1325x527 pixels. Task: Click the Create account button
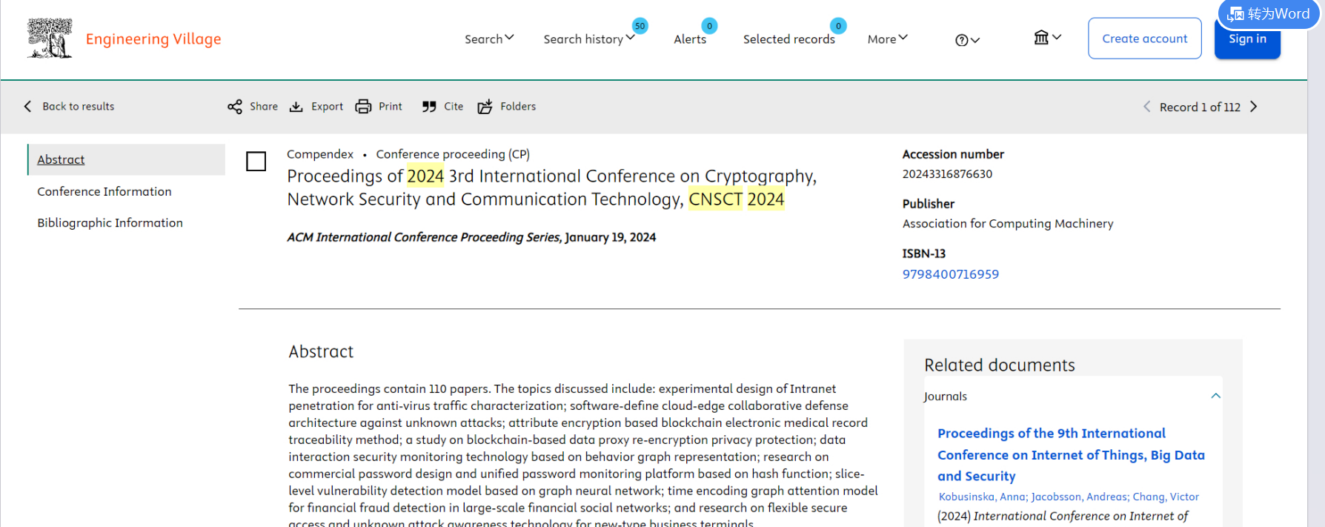[1145, 39]
